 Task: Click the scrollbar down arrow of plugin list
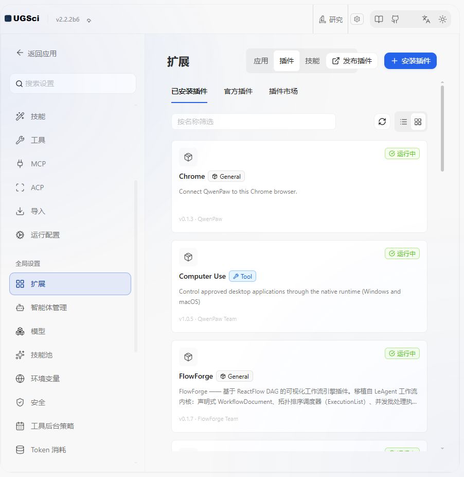pos(442,448)
